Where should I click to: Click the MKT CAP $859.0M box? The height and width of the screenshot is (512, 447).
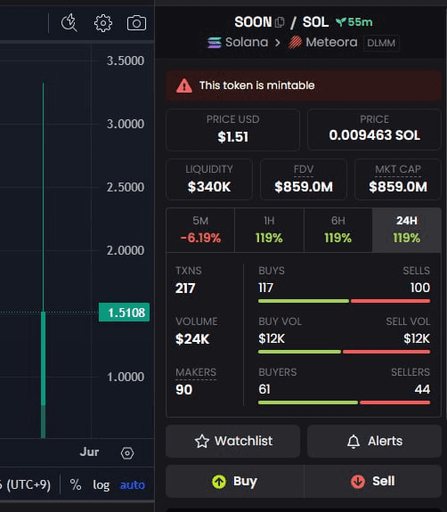pos(398,179)
